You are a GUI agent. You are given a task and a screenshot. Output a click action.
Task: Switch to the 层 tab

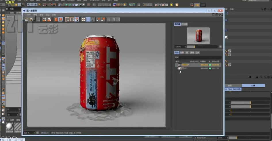(x=187, y=53)
